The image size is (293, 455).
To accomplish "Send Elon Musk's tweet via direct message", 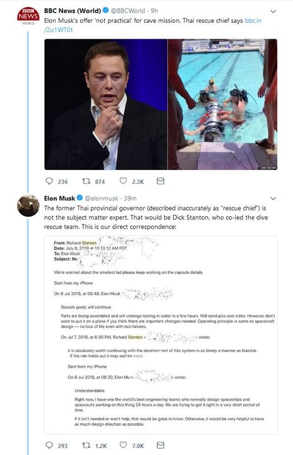I will tap(160, 445).
